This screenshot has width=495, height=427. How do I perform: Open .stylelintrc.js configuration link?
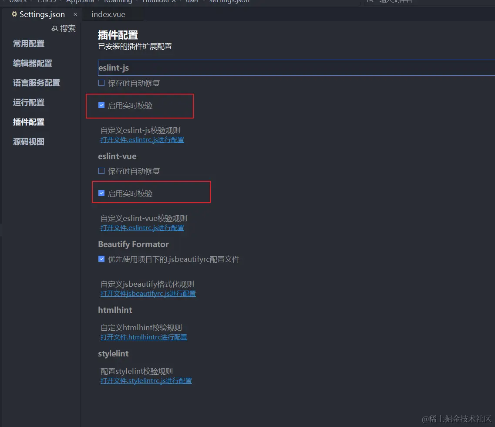(146, 380)
